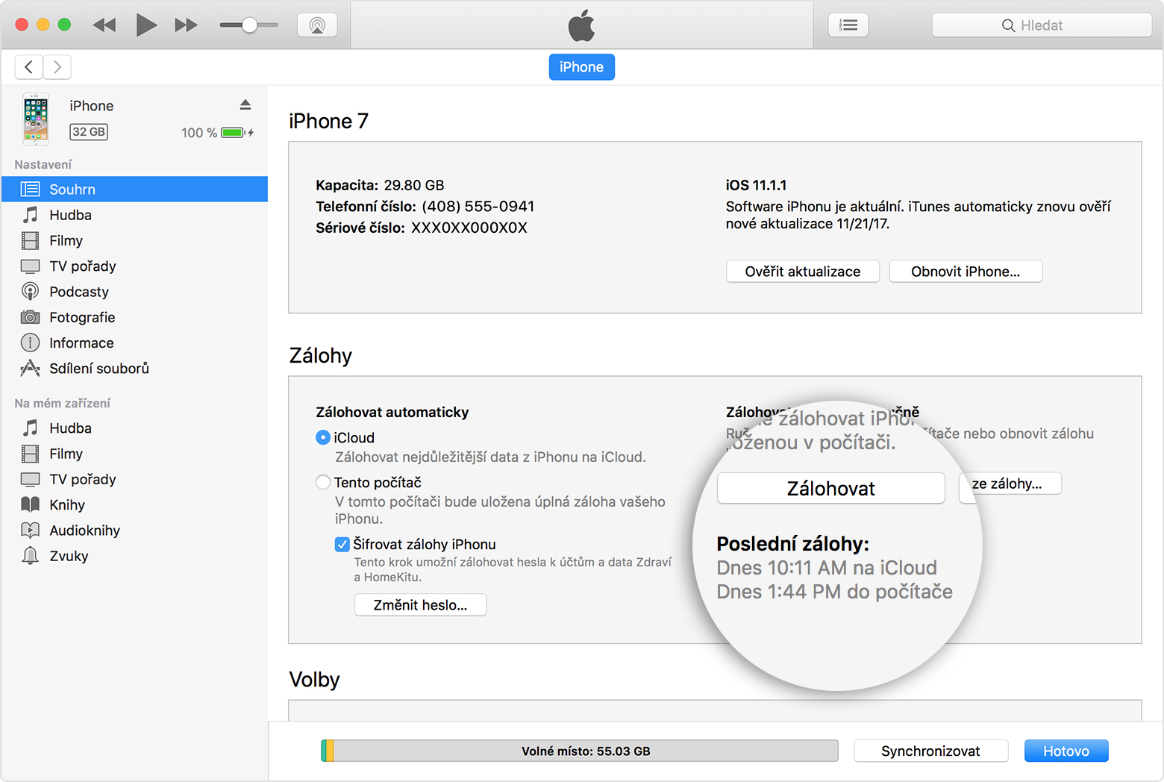Image resolution: width=1164 pixels, height=782 pixels.
Task: Open Souhrn in the sidebar
Action: (x=134, y=190)
